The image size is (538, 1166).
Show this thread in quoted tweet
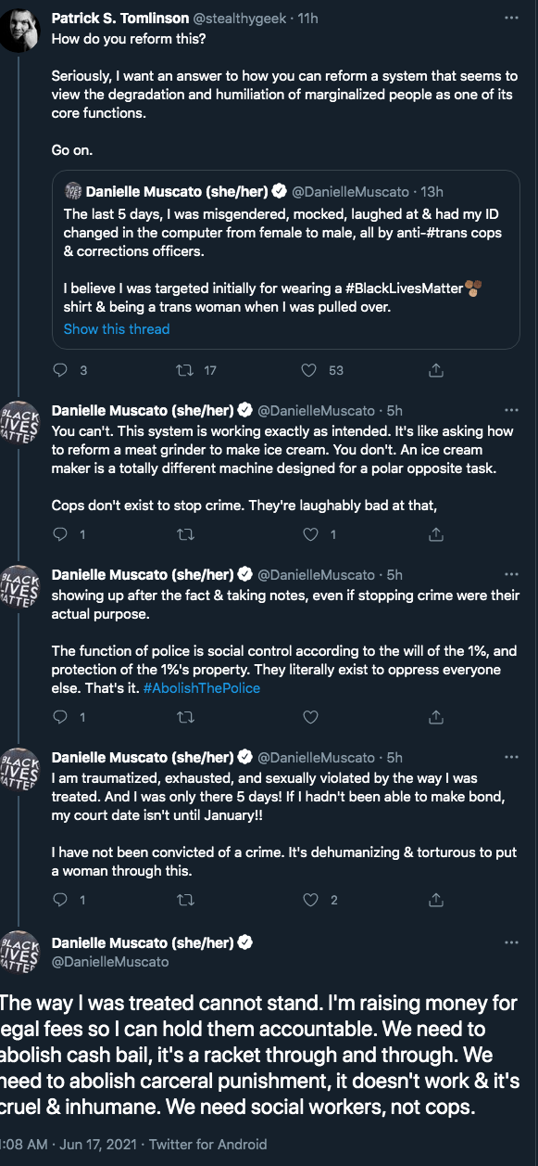click(117, 328)
